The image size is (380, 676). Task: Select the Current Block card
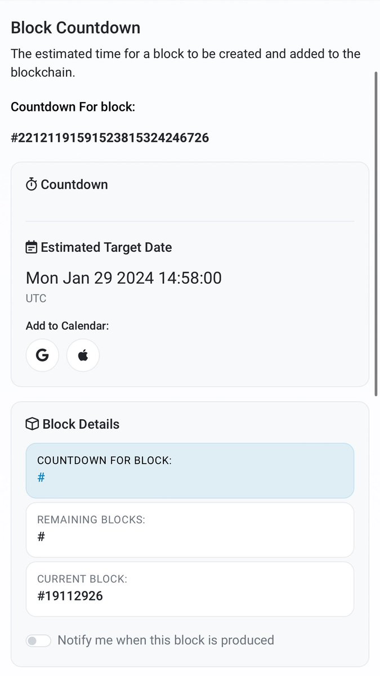click(190, 589)
